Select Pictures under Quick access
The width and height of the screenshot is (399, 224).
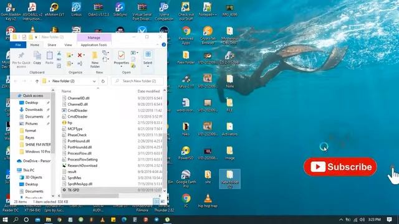(x=31, y=124)
